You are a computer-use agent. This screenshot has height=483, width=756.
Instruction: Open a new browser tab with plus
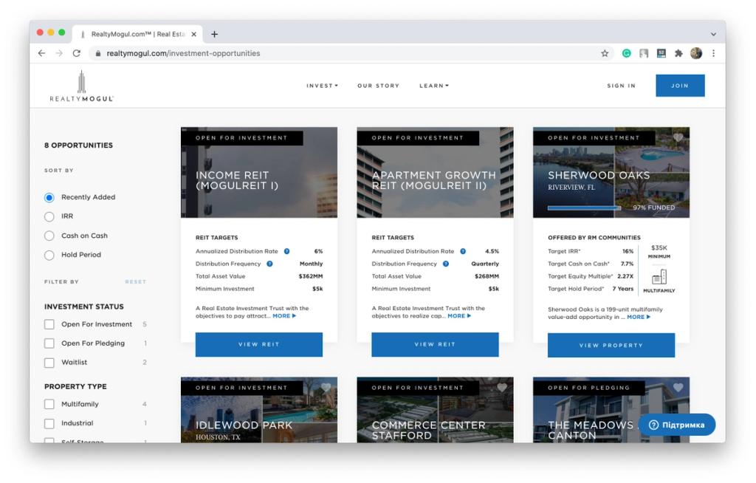click(215, 34)
